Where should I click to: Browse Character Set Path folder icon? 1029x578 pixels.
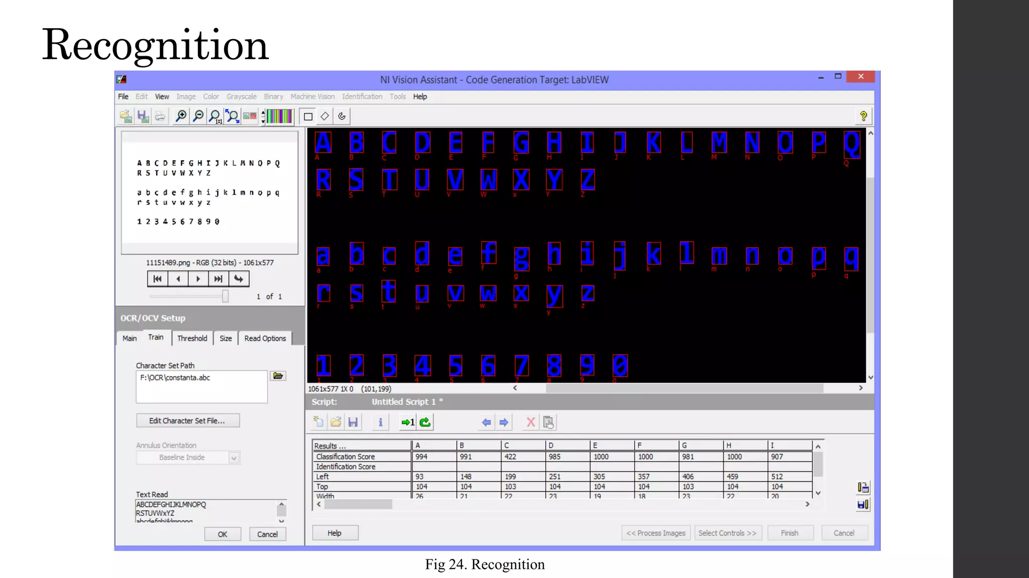pyautogui.click(x=278, y=376)
